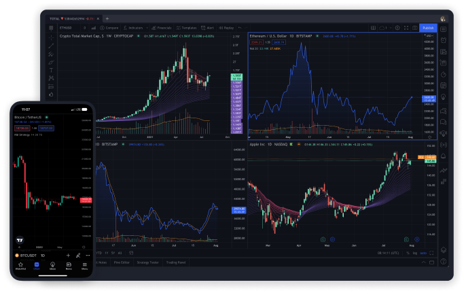Open the icons drawing tool in left toolbar
The image size is (464, 293).
pyautogui.click(x=51, y=94)
